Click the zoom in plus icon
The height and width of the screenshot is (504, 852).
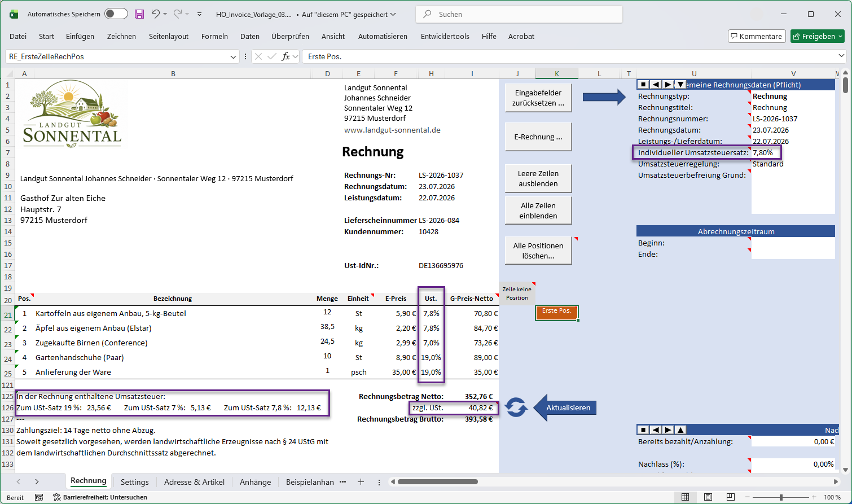[x=814, y=497]
